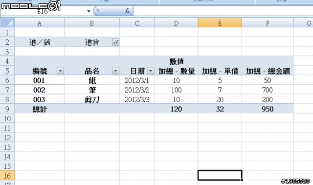The image size is (313, 185).
Task: Click the 數值 header cell
Action: pyautogui.click(x=176, y=61)
